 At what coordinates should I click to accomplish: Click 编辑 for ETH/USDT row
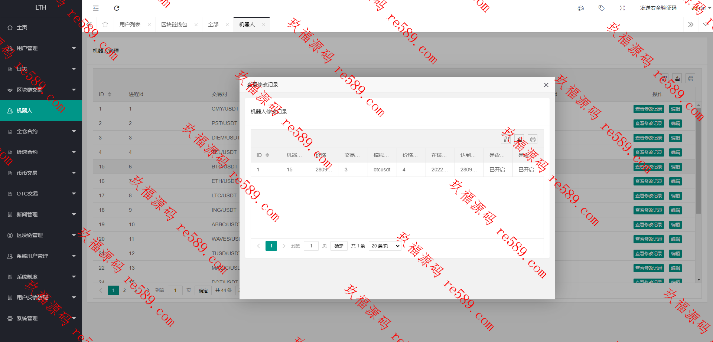(x=675, y=181)
